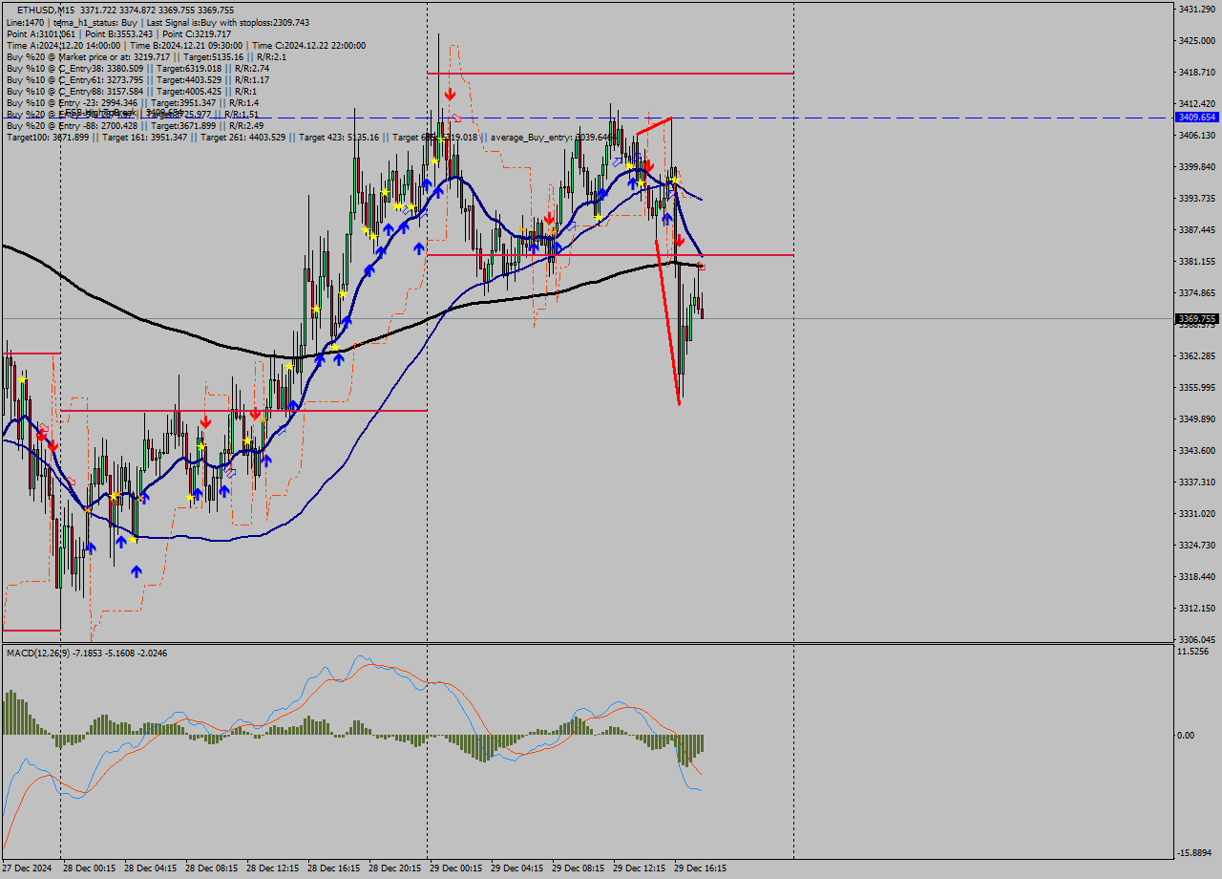Click the 3418.710 price axis label
This screenshot has height=879, width=1222.
1196,72
